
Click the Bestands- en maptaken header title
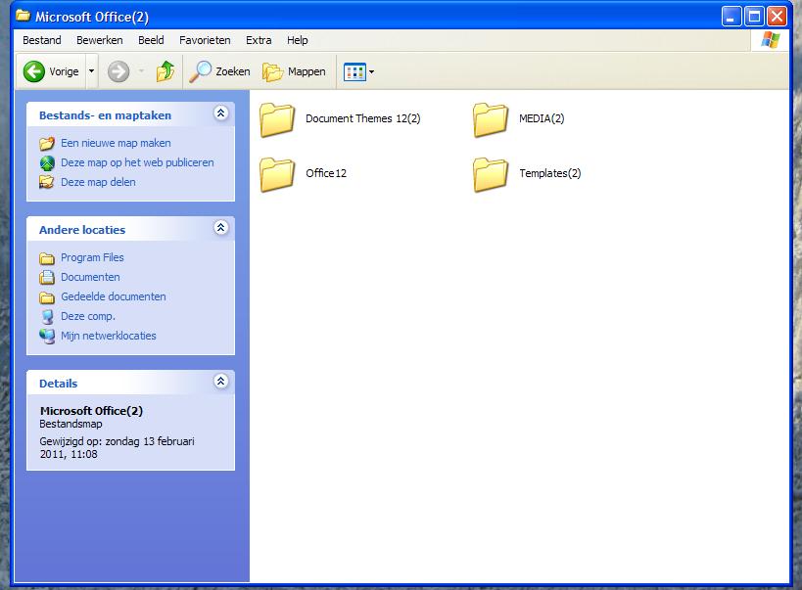tap(106, 115)
